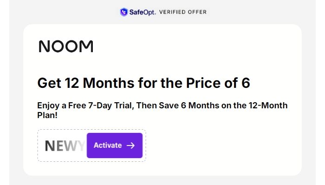Click the word Enjoy in the subheading

[48, 106]
